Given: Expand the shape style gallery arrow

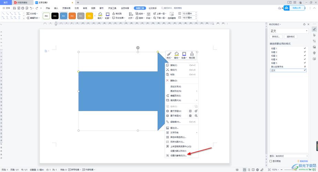Looking at the screenshot, I should click(x=95, y=16).
